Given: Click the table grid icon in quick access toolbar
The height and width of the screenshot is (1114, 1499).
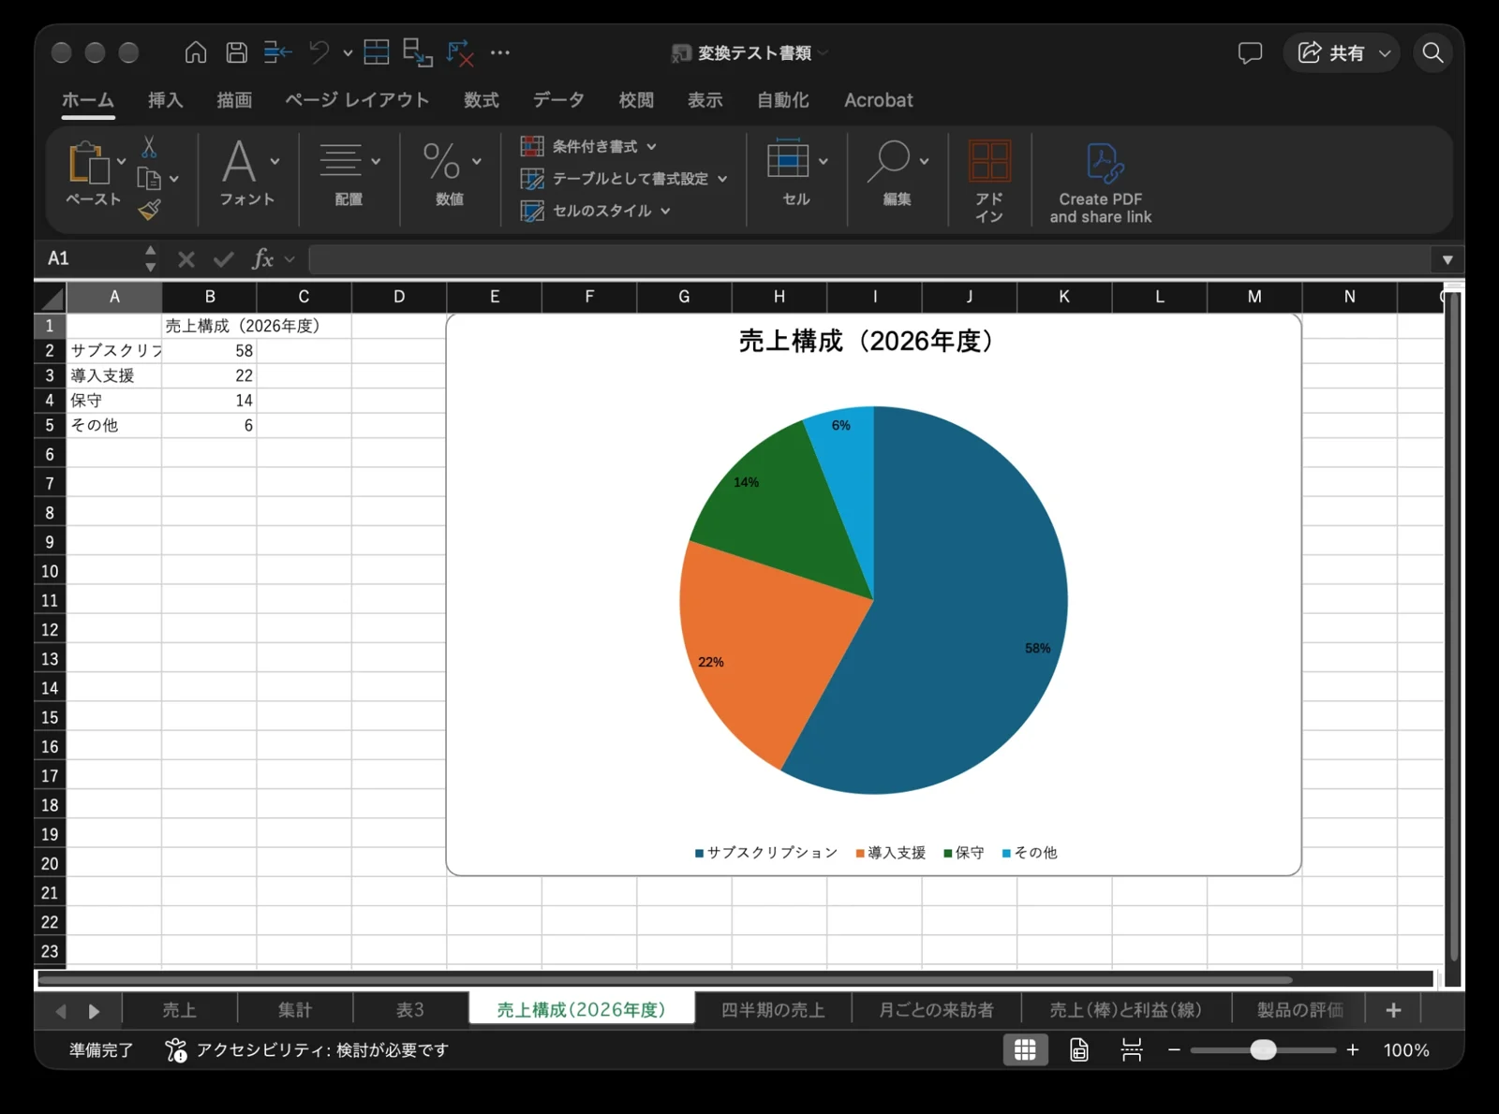Looking at the screenshot, I should [377, 52].
